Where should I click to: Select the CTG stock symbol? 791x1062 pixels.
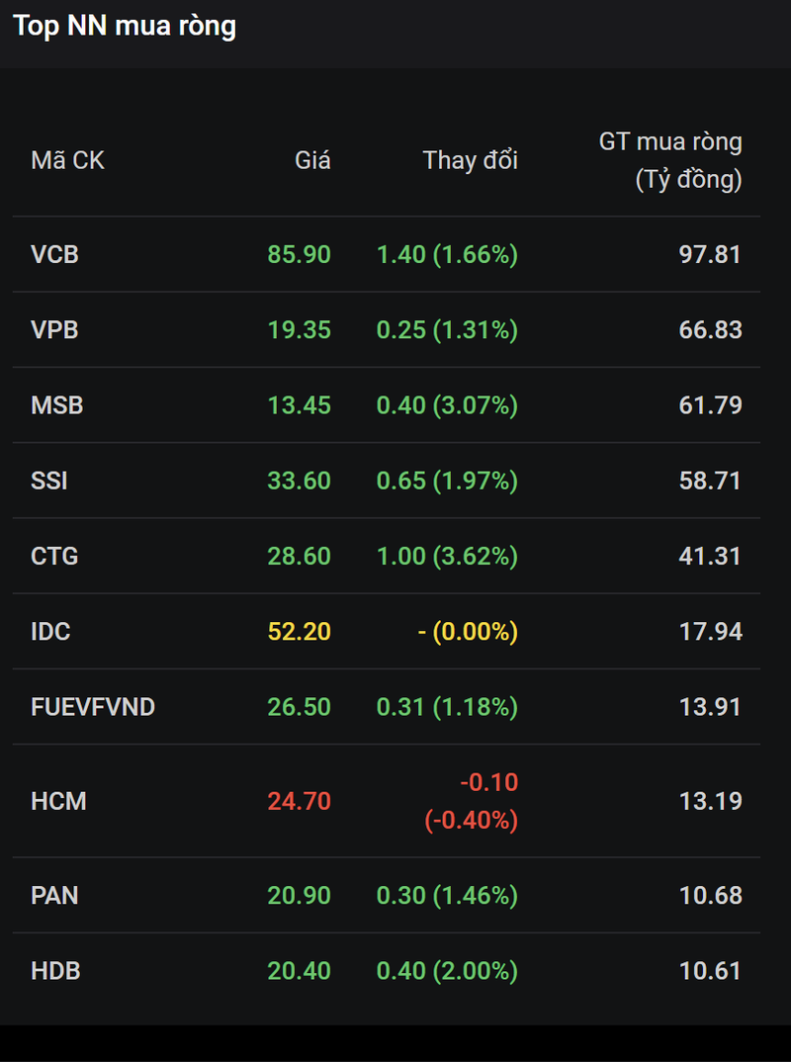tap(54, 556)
